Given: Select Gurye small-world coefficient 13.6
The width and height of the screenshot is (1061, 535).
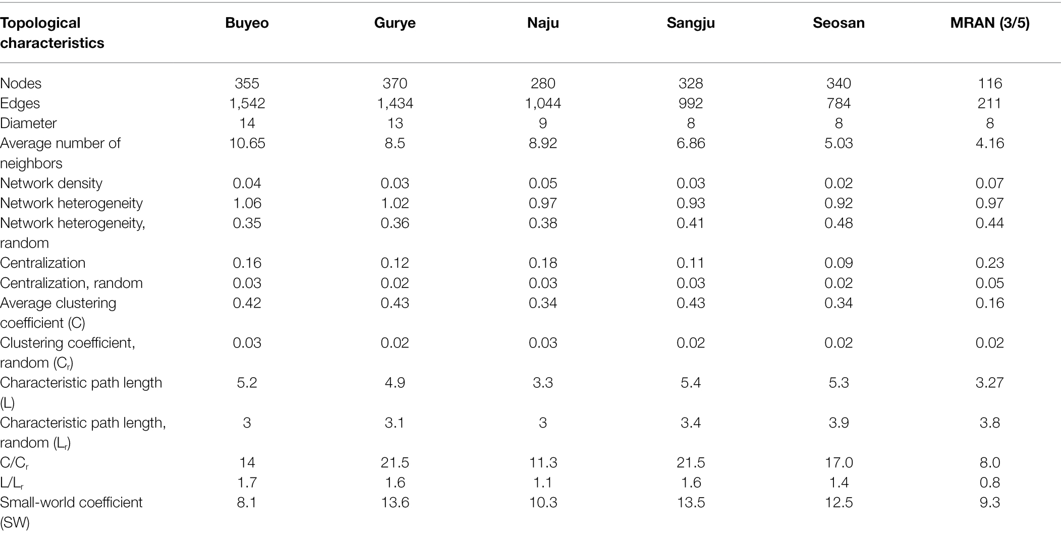Looking at the screenshot, I should point(395,503).
